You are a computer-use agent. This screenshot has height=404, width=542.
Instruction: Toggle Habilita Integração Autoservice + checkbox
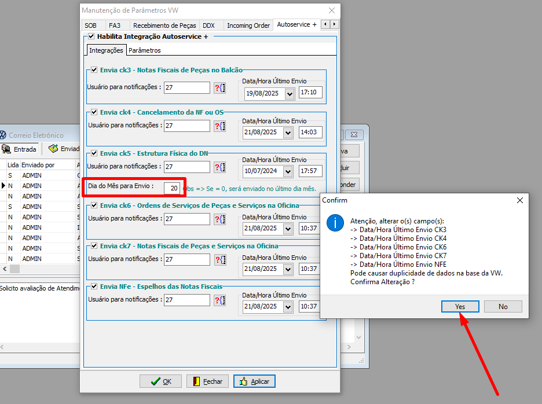(x=91, y=36)
